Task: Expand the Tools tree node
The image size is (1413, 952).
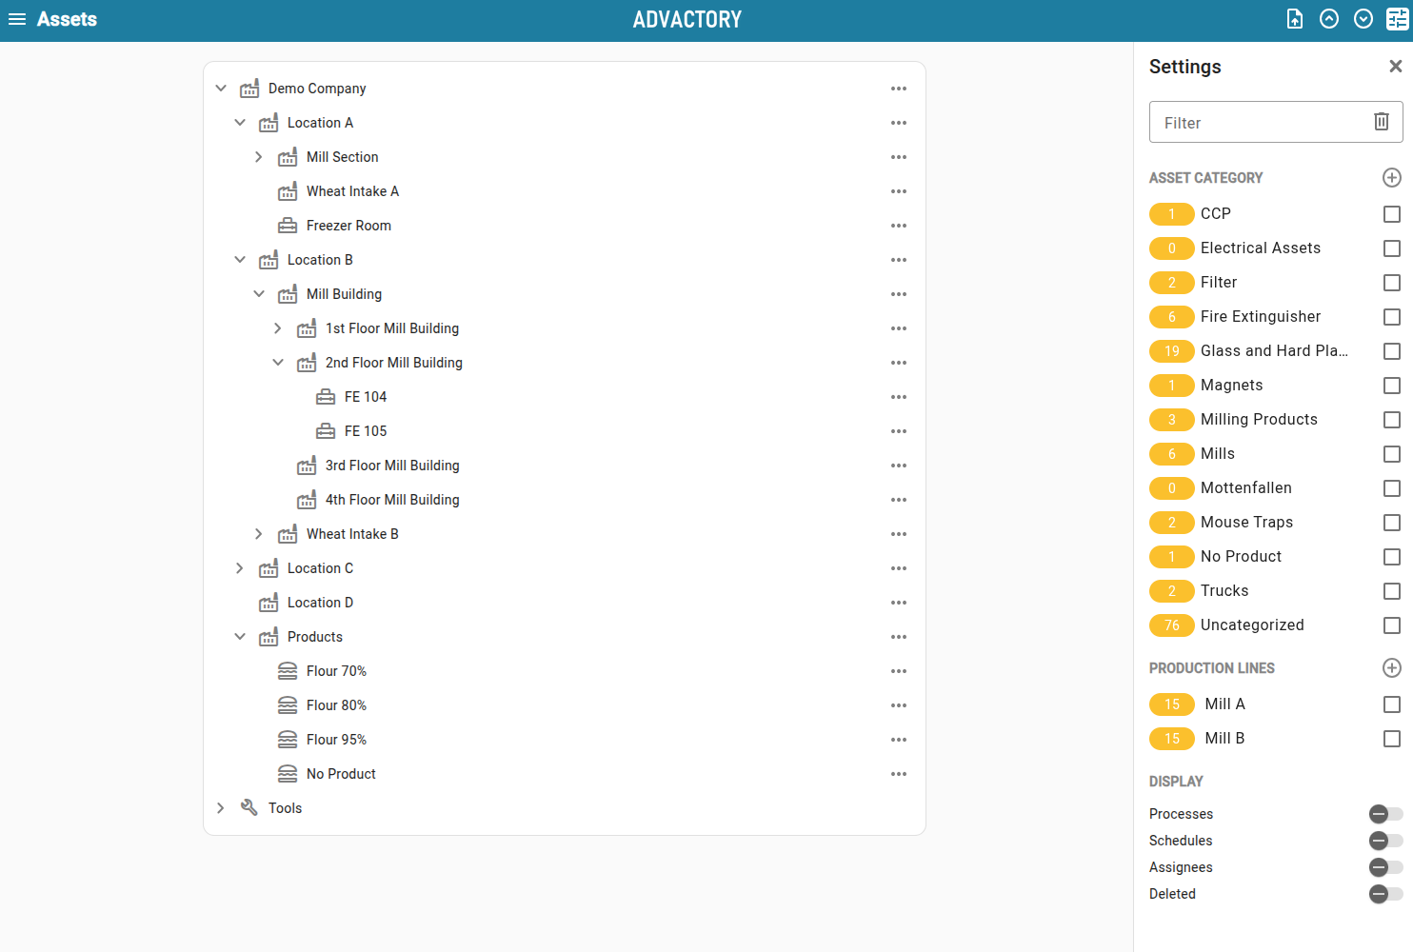Action: [221, 808]
